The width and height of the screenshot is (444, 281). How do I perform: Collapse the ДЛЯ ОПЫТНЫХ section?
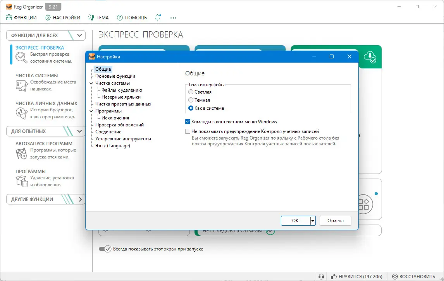coord(79,131)
